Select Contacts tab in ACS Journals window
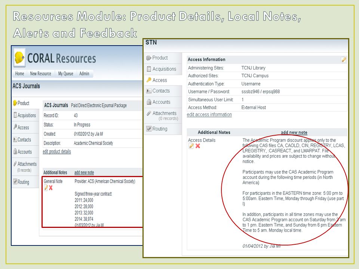The height and width of the screenshot is (269, 359). coord(25,139)
